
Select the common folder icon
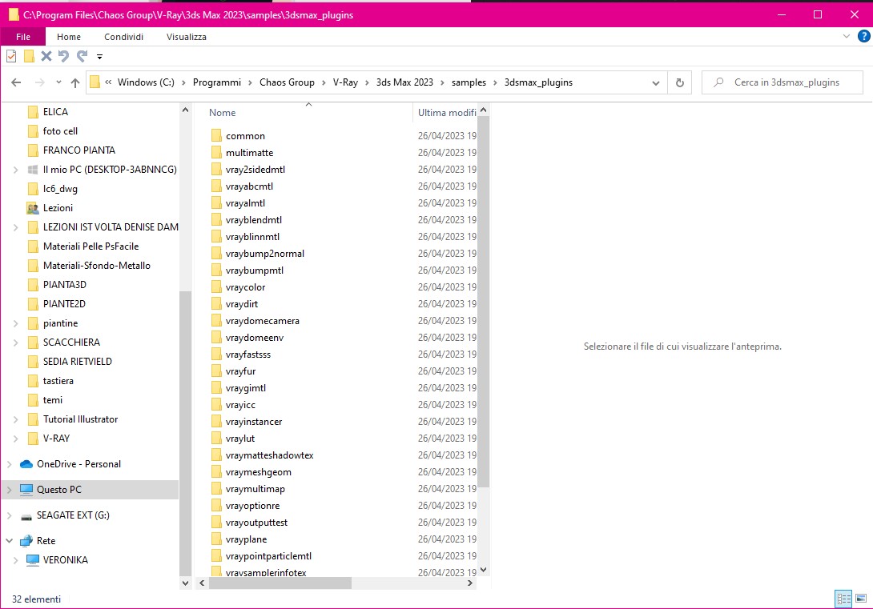(x=216, y=136)
